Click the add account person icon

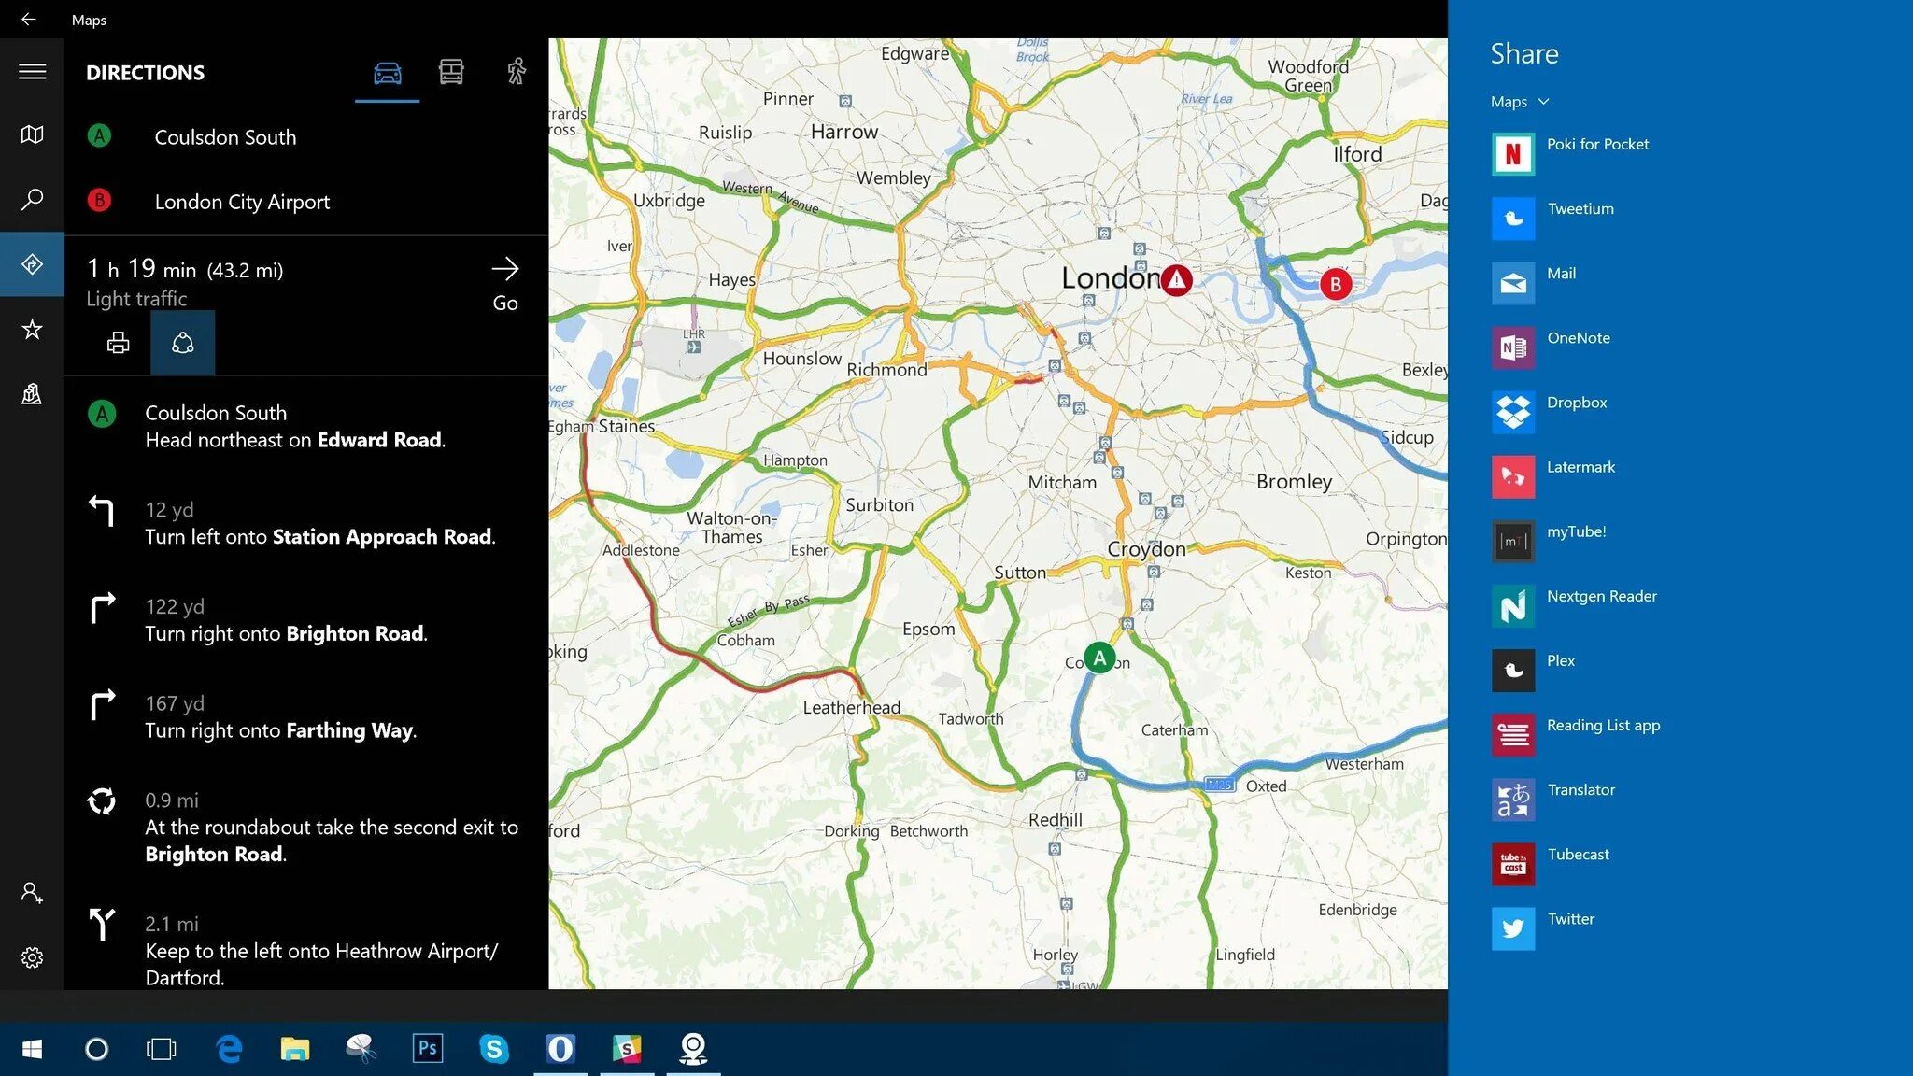(x=32, y=893)
